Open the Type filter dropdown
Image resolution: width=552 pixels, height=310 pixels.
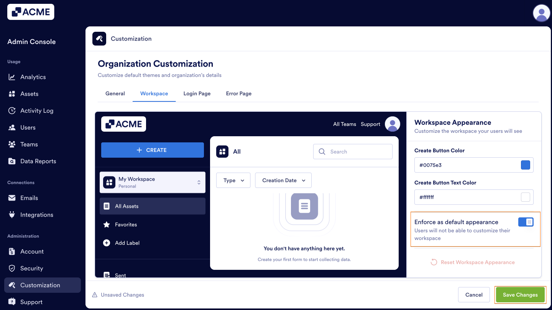pos(233,180)
